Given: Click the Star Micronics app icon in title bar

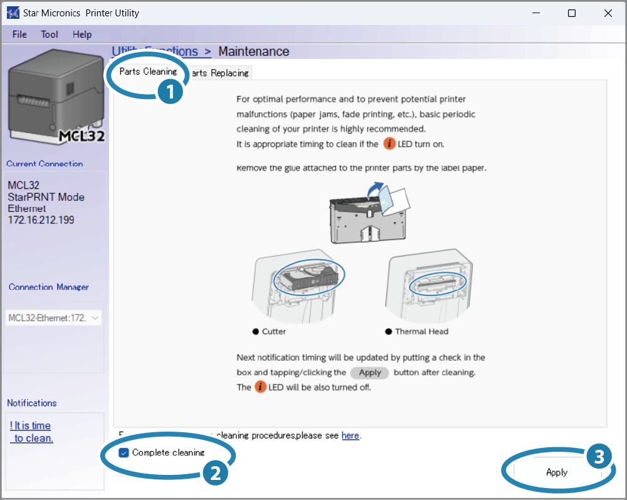Looking at the screenshot, I should point(13,13).
